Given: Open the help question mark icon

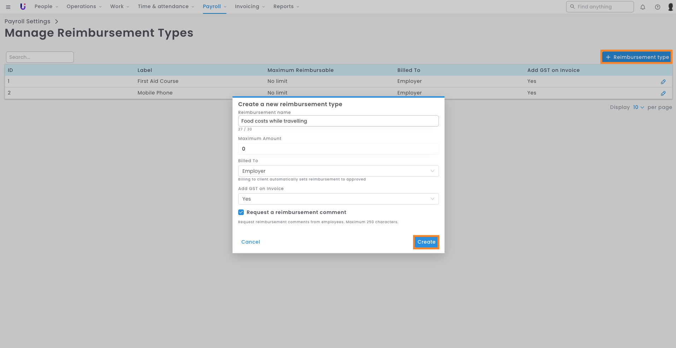Looking at the screenshot, I should point(657,7).
